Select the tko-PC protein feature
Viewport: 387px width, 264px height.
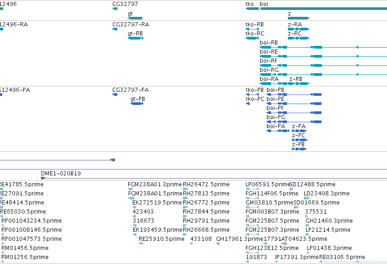click(248, 104)
